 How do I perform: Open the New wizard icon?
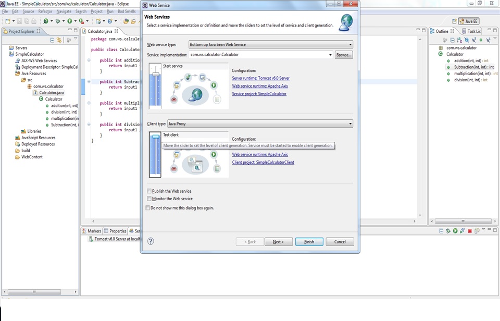[8, 21]
